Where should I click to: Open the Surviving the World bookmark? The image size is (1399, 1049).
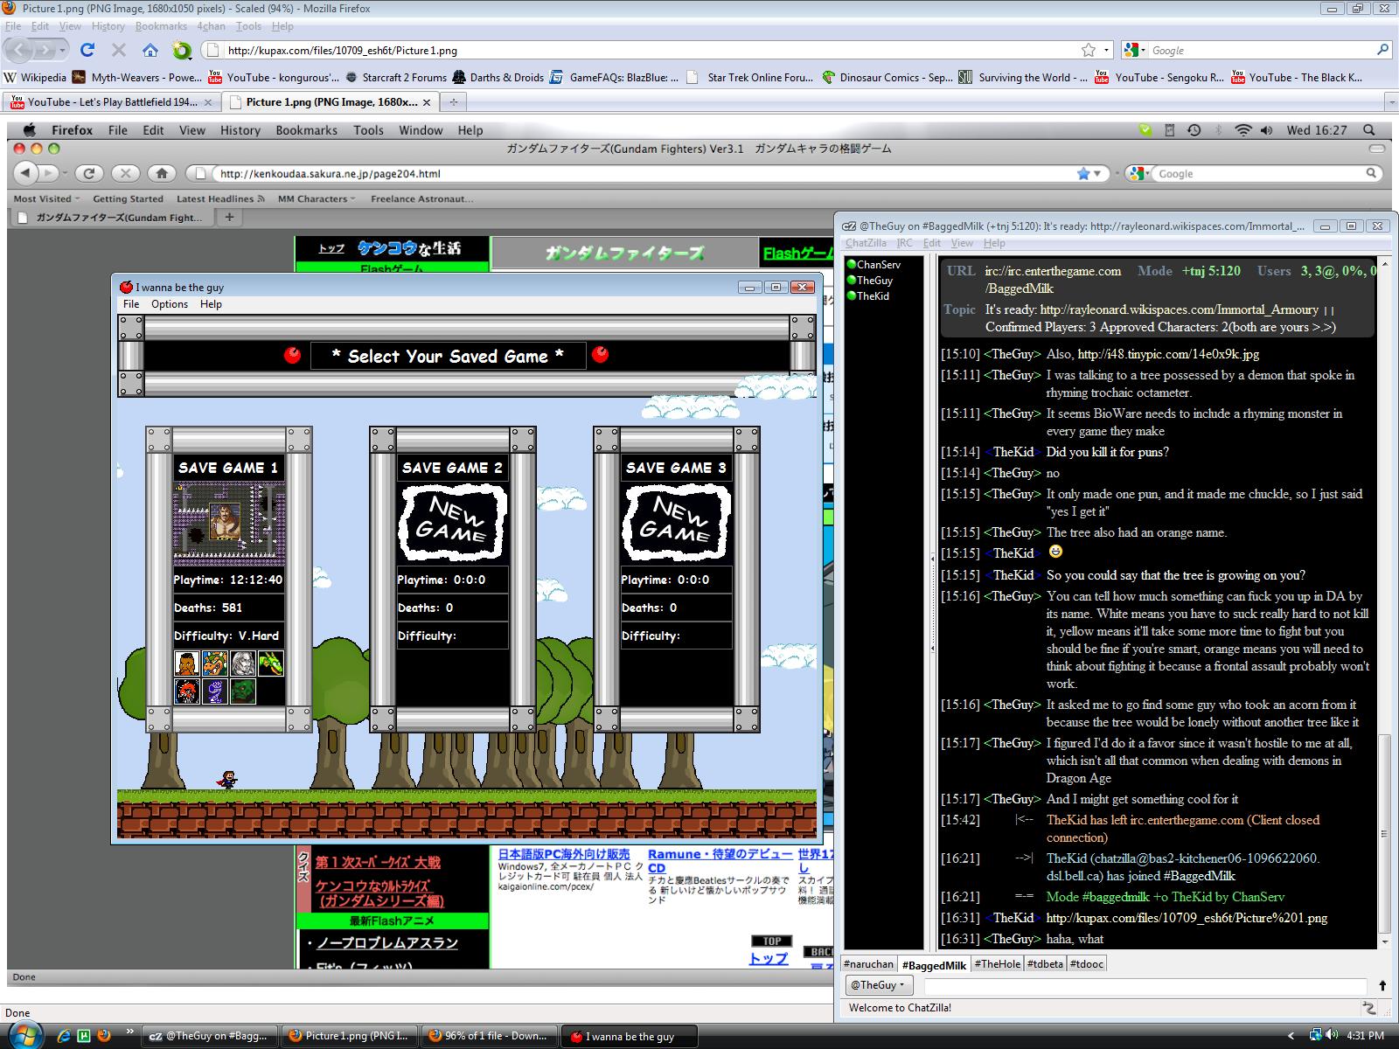[1023, 77]
